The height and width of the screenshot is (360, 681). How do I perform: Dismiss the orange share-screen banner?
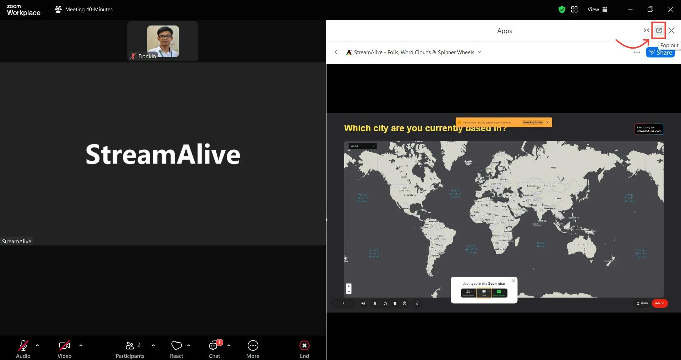click(547, 122)
